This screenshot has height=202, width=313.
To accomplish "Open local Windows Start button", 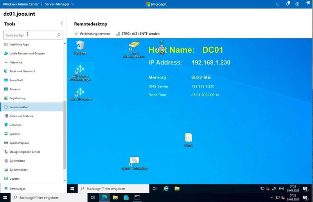I will tap(5, 198).
